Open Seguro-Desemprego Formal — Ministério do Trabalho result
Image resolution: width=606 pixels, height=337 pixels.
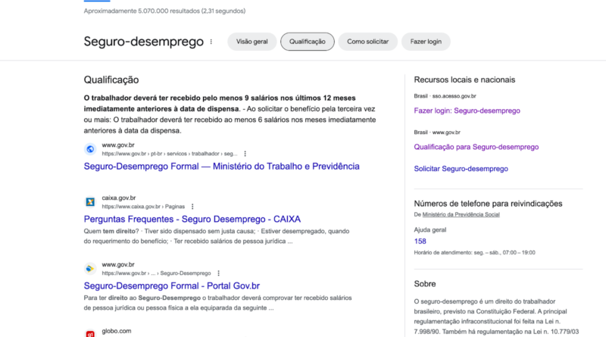pyautogui.click(x=221, y=167)
